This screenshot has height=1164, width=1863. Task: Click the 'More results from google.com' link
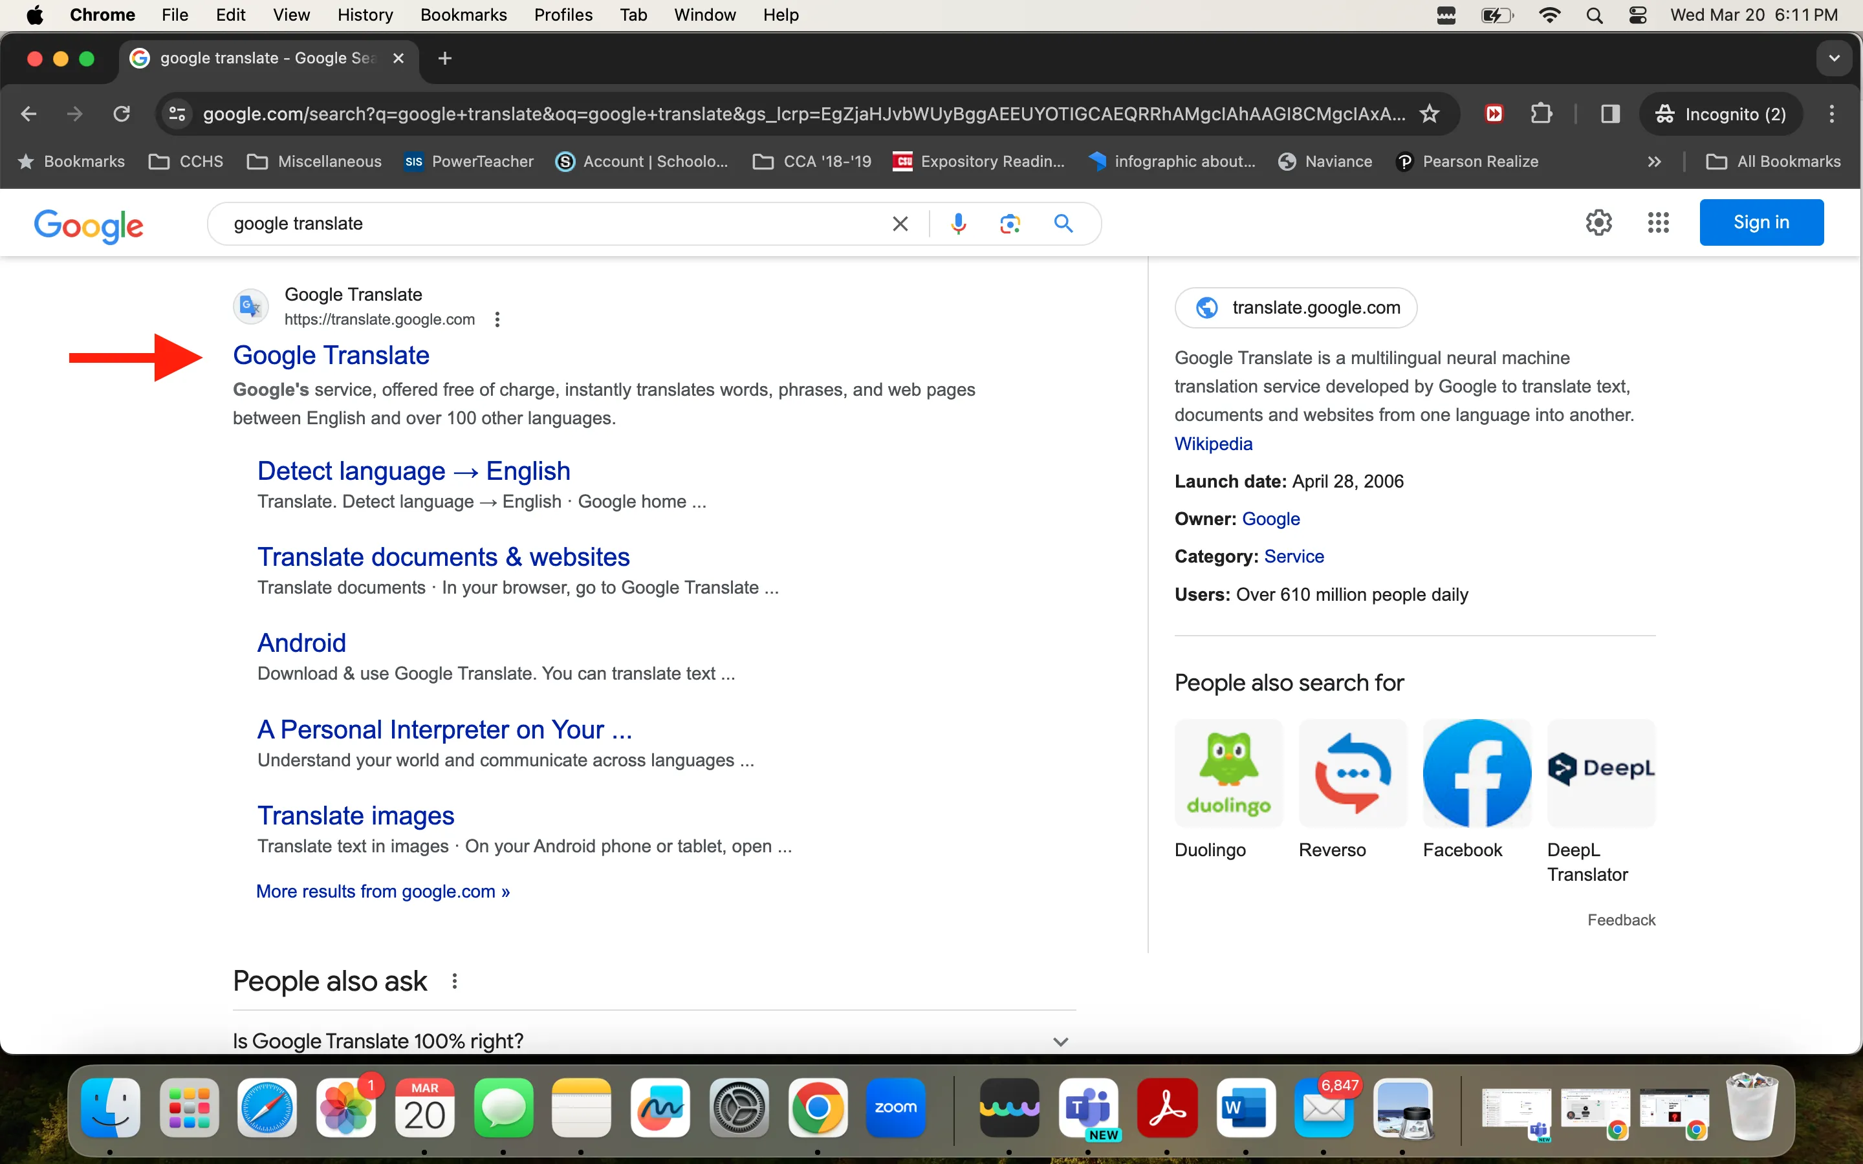382,890
